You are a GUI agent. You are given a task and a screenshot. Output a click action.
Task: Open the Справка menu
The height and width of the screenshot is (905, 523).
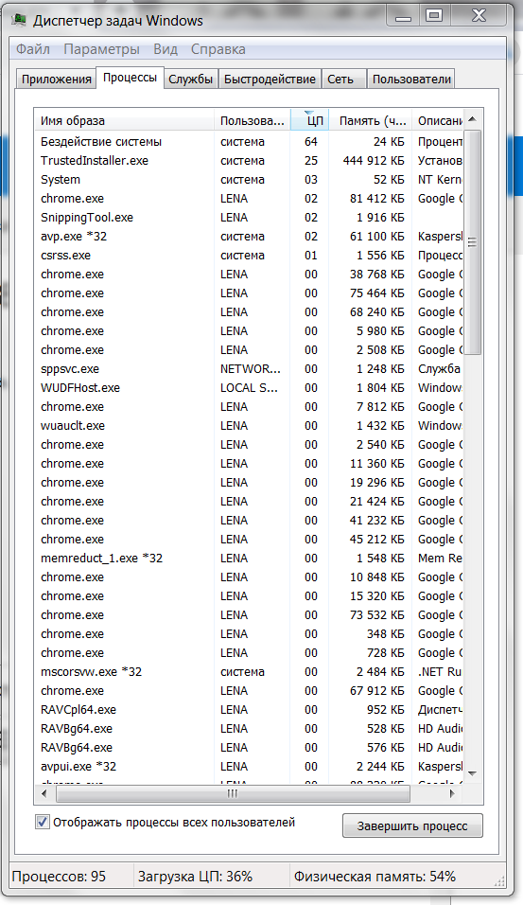tap(218, 49)
